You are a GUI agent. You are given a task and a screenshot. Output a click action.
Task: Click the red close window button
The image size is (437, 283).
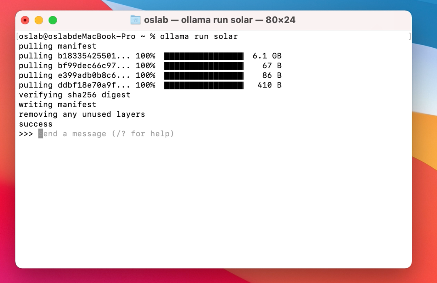click(25, 20)
